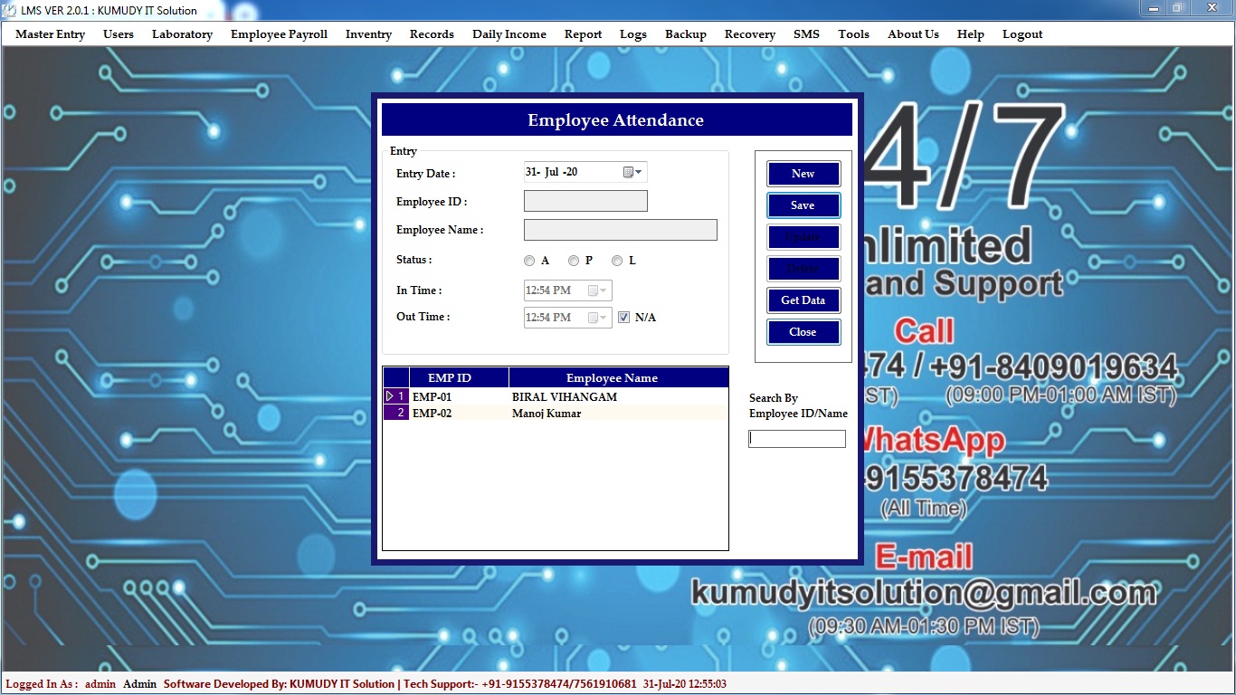Viewport: 1236px width, 695px height.
Task: Click the Get Data button
Action: pos(803,300)
